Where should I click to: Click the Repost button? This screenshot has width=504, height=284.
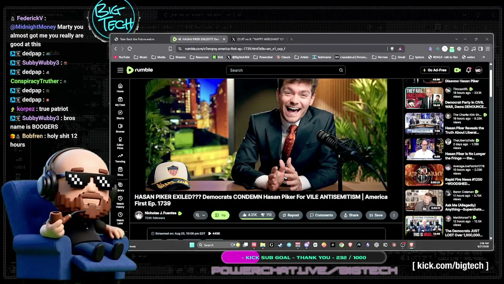[x=291, y=215]
